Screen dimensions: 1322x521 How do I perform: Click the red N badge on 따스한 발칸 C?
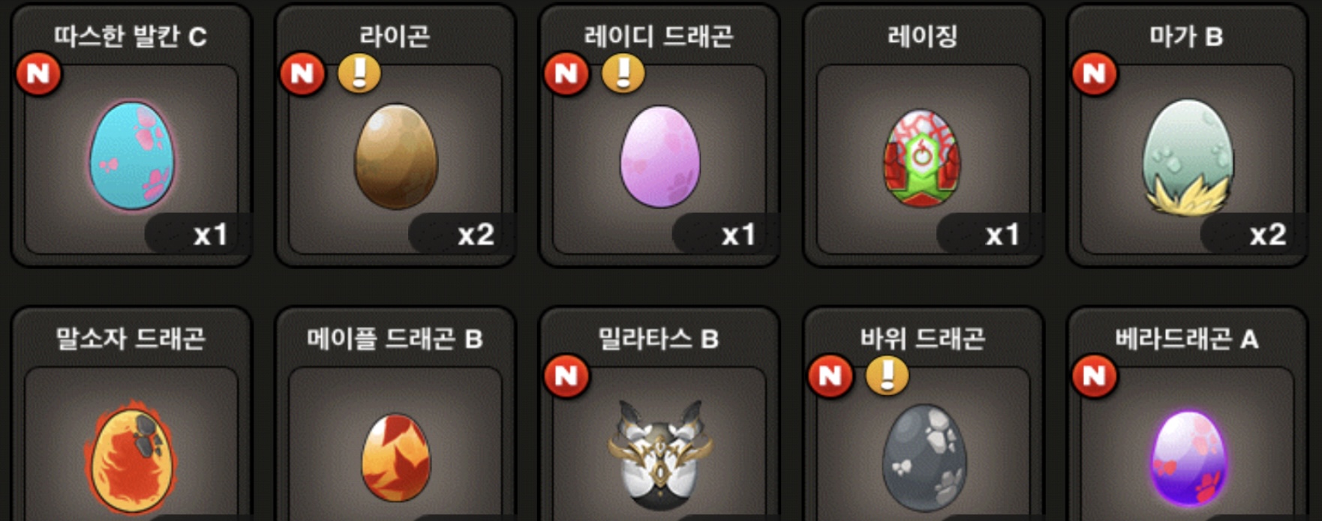pyautogui.click(x=38, y=73)
